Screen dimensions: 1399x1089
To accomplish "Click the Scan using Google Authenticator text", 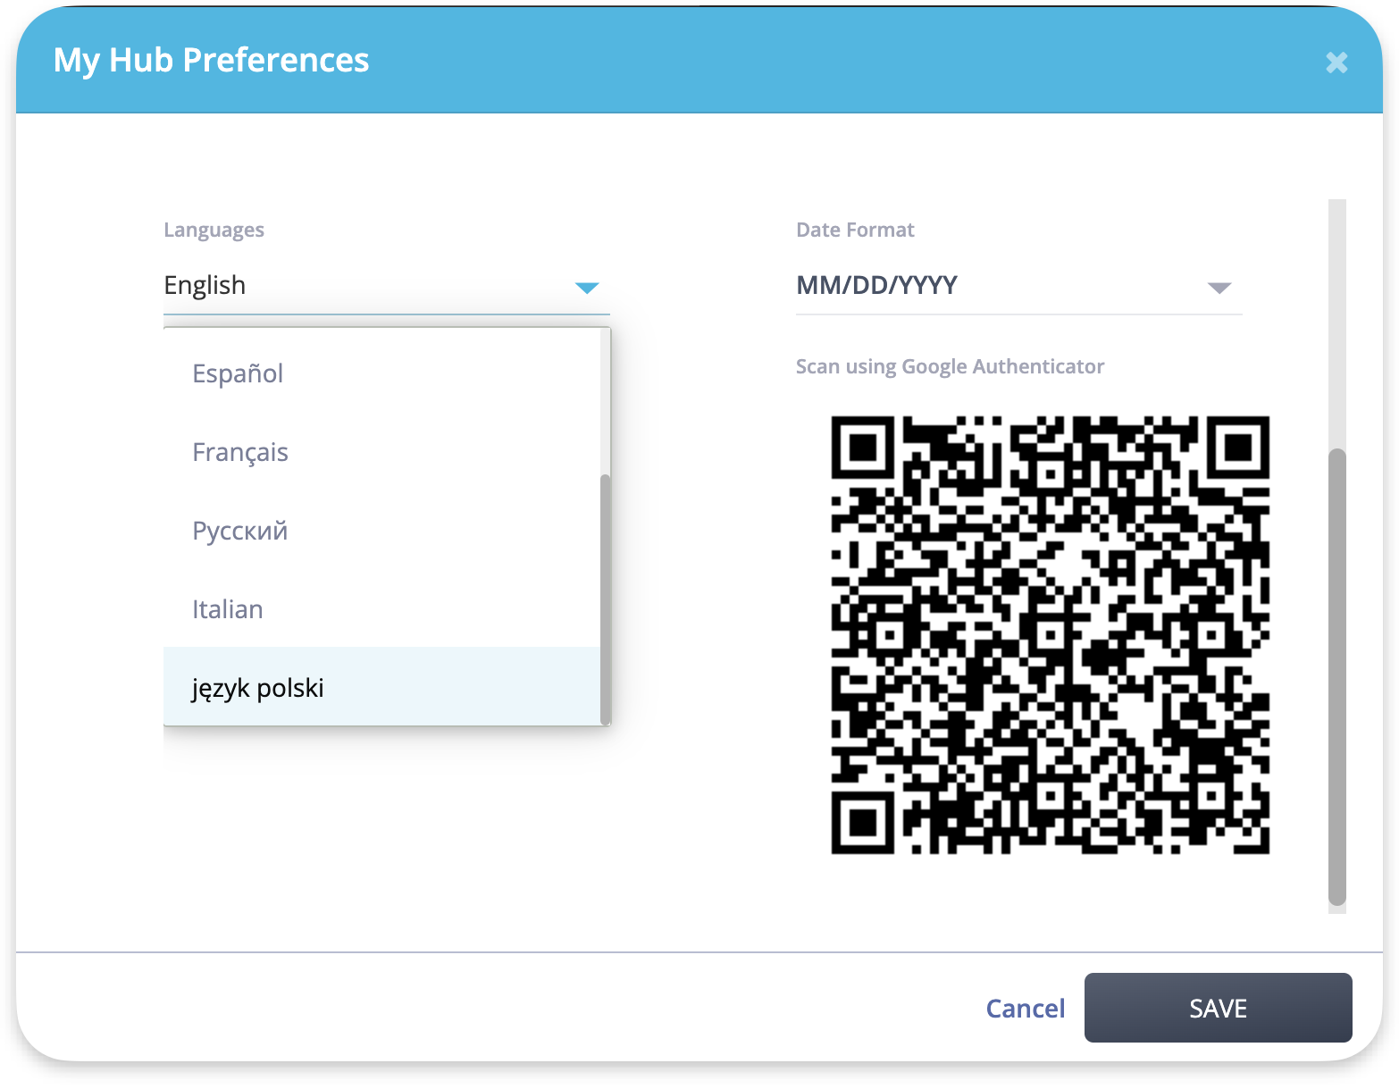I will click(950, 366).
